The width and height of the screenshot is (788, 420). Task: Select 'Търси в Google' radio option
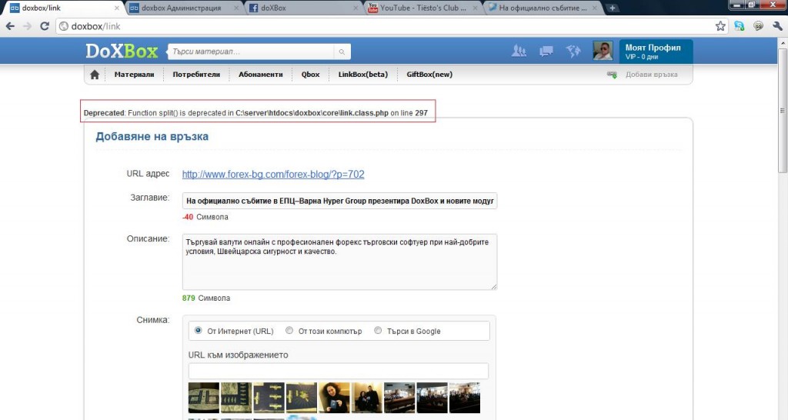[378, 331]
